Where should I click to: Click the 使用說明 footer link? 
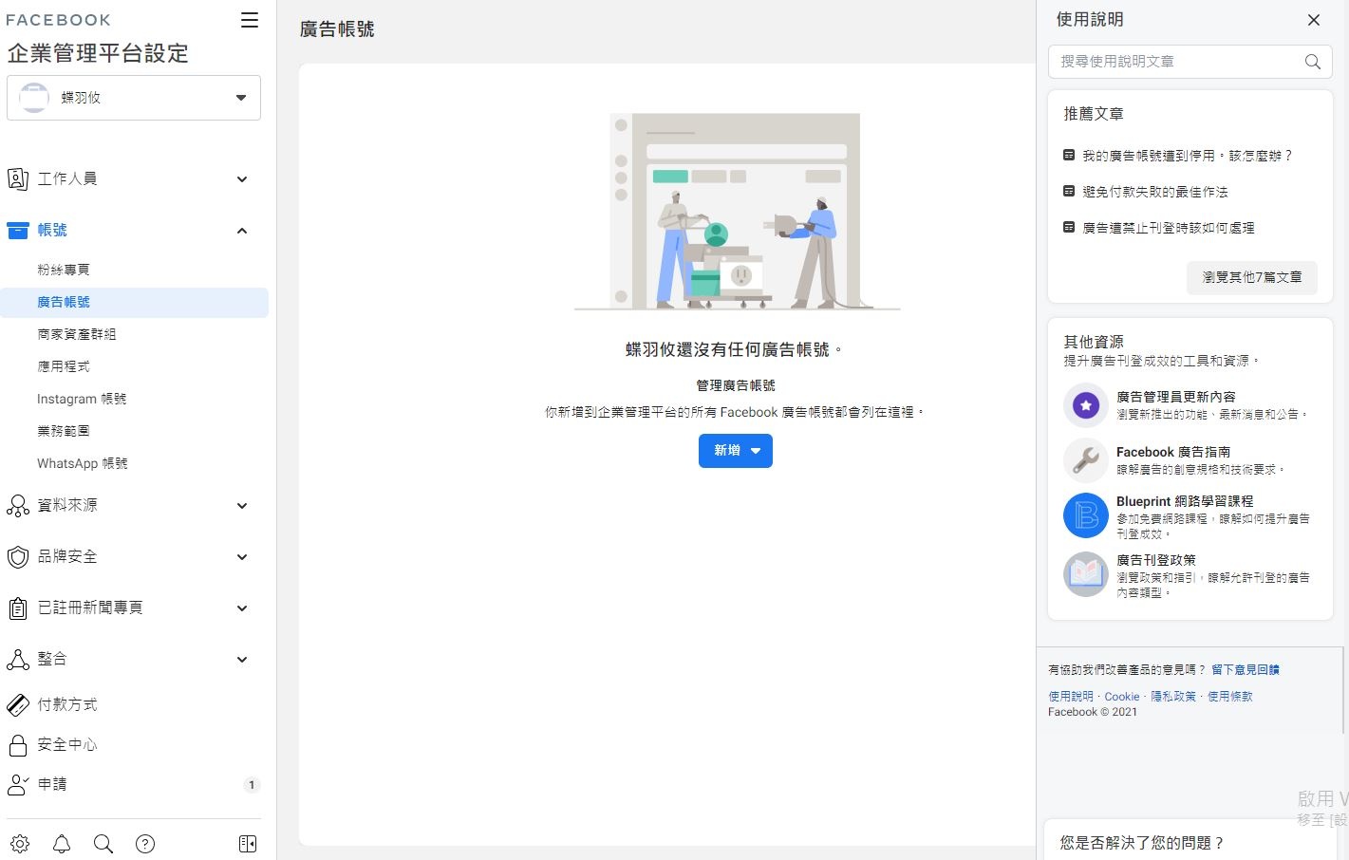1071,697
